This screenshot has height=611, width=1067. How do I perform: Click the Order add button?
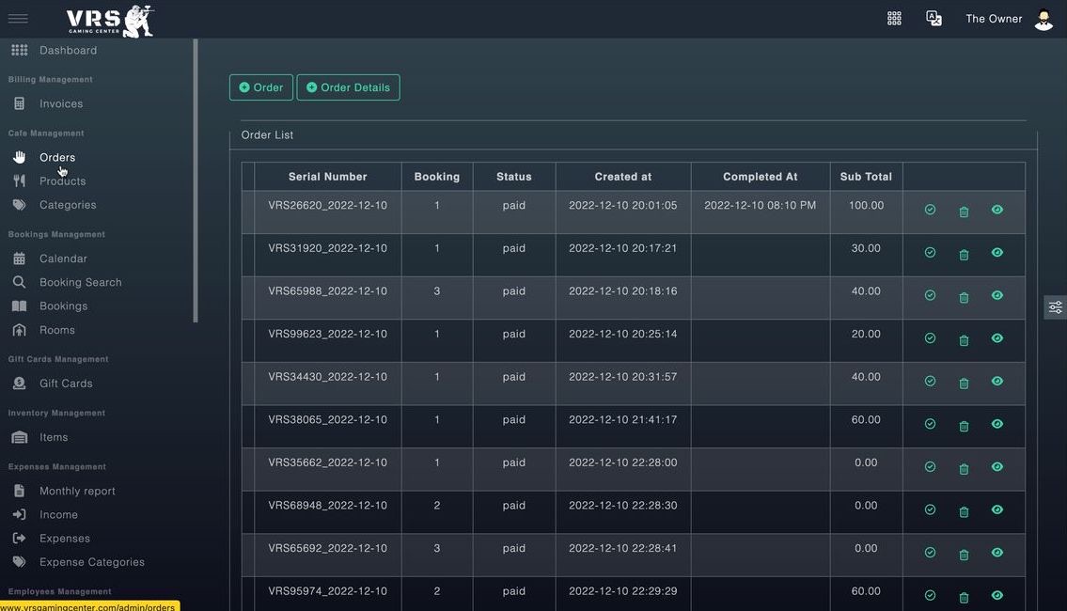click(261, 87)
